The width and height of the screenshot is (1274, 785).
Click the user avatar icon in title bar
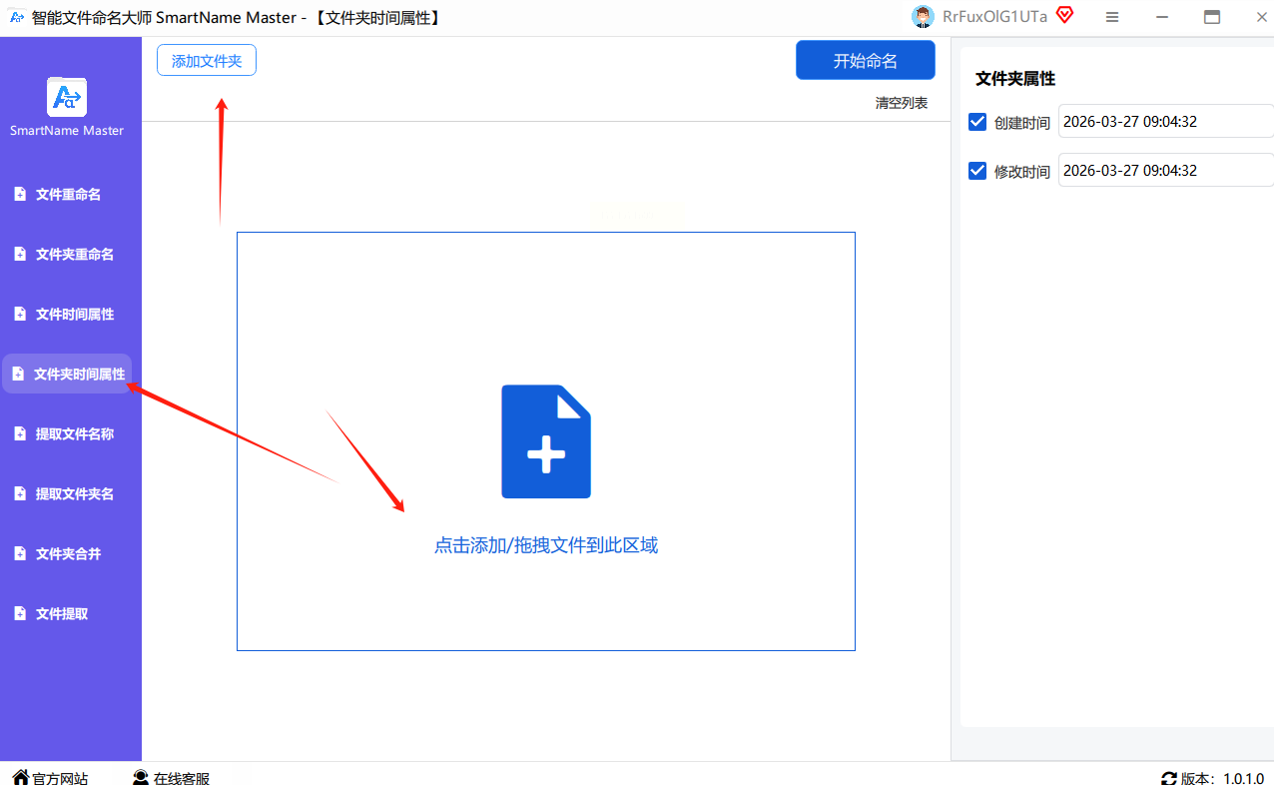click(x=923, y=16)
